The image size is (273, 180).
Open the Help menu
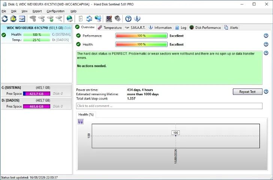pyautogui.click(x=73, y=11)
